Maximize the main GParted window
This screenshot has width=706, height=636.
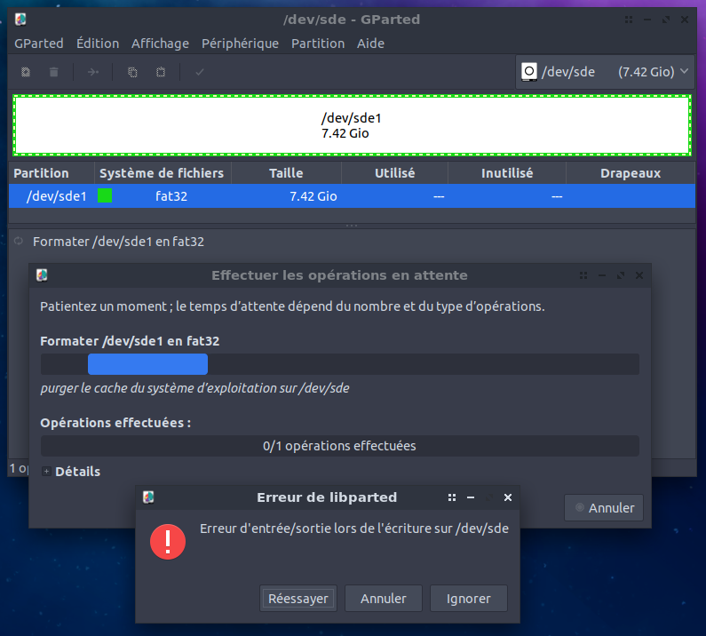(x=666, y=20)
